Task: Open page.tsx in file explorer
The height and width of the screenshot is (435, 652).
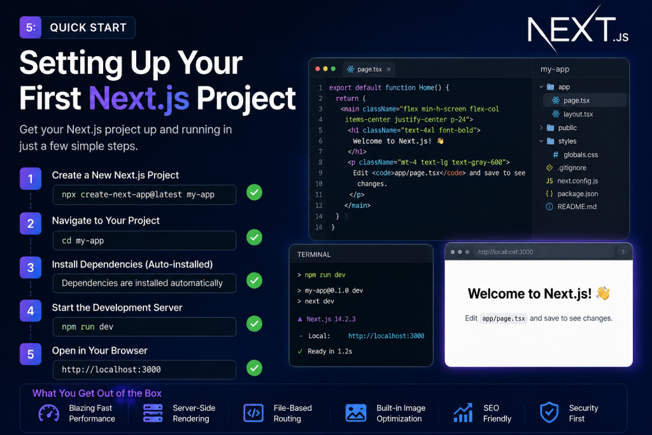Action: [x=585, y=100]
